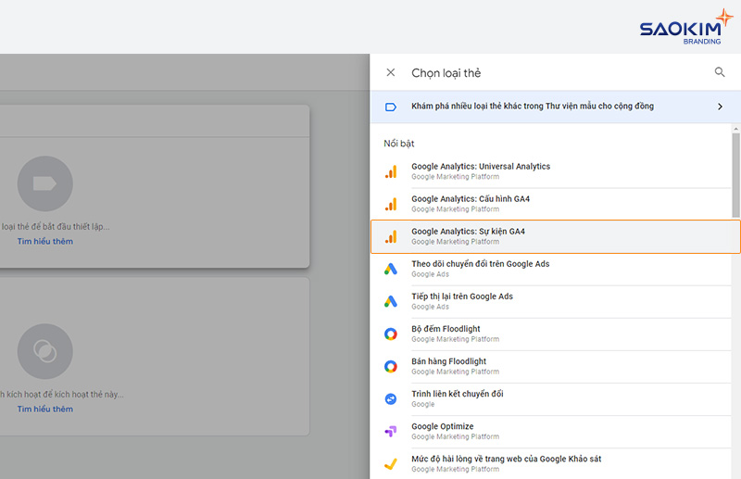The height and width of the screenshot is (479, 741).
Task: Click Google Optimize purple icon
Action: point(391,431)
